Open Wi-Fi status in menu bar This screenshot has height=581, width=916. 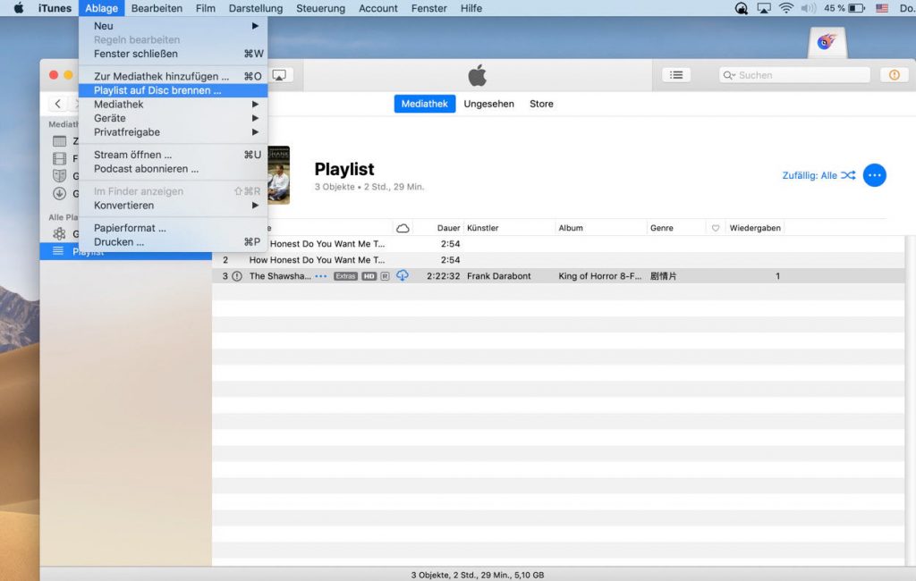pos(786,8)
